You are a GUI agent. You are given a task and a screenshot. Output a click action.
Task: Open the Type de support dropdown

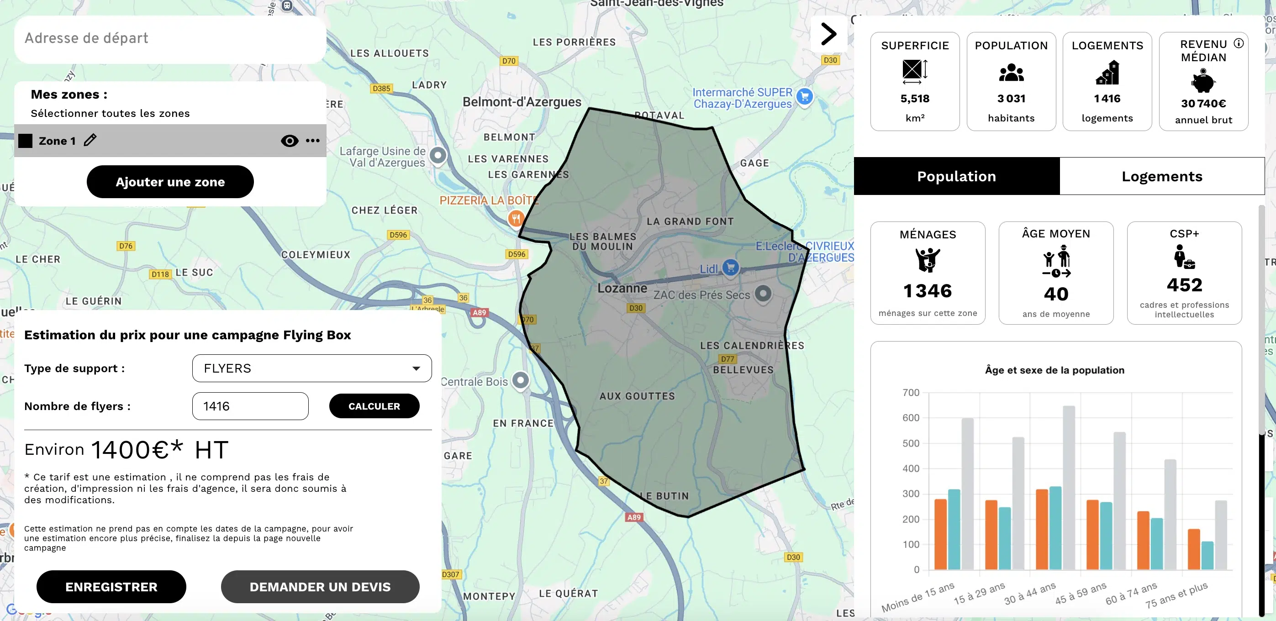[x=416, y=368]
